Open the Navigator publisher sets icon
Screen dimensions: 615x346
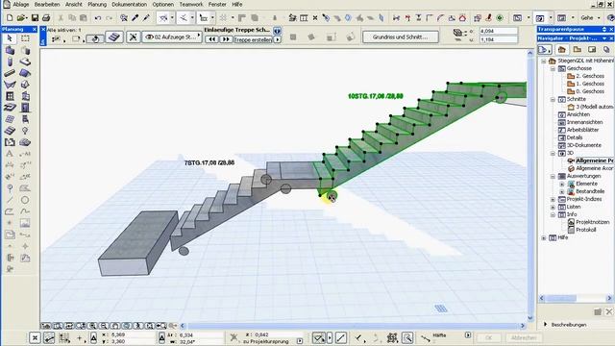606,49
